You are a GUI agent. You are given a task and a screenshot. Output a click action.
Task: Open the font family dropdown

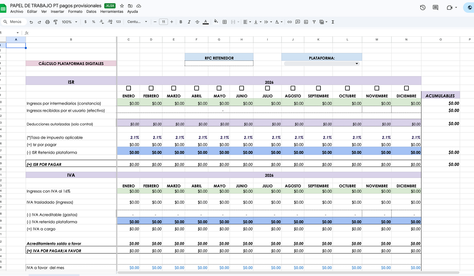point(137,22)
